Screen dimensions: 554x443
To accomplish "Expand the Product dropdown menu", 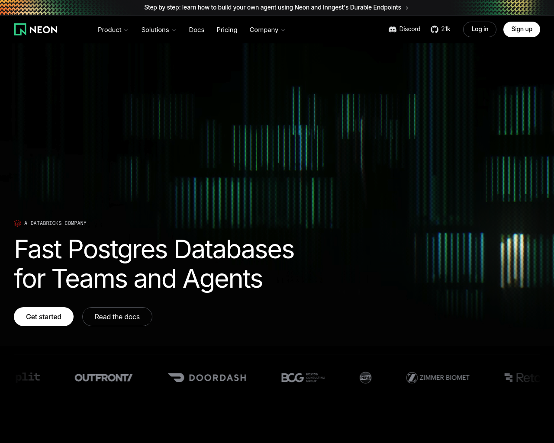I will (113, 30).
